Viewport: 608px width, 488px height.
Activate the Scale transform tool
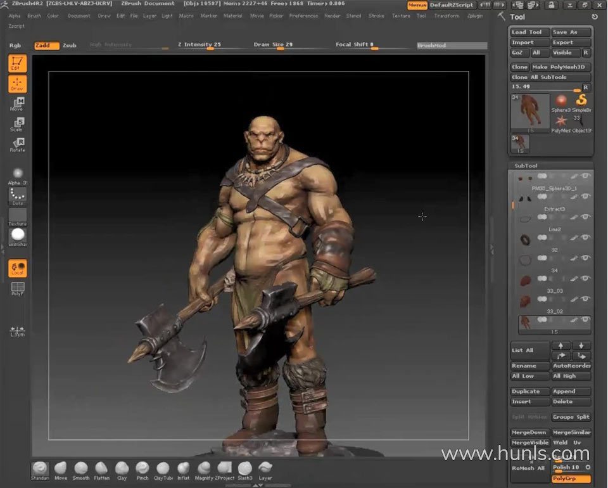17,124
